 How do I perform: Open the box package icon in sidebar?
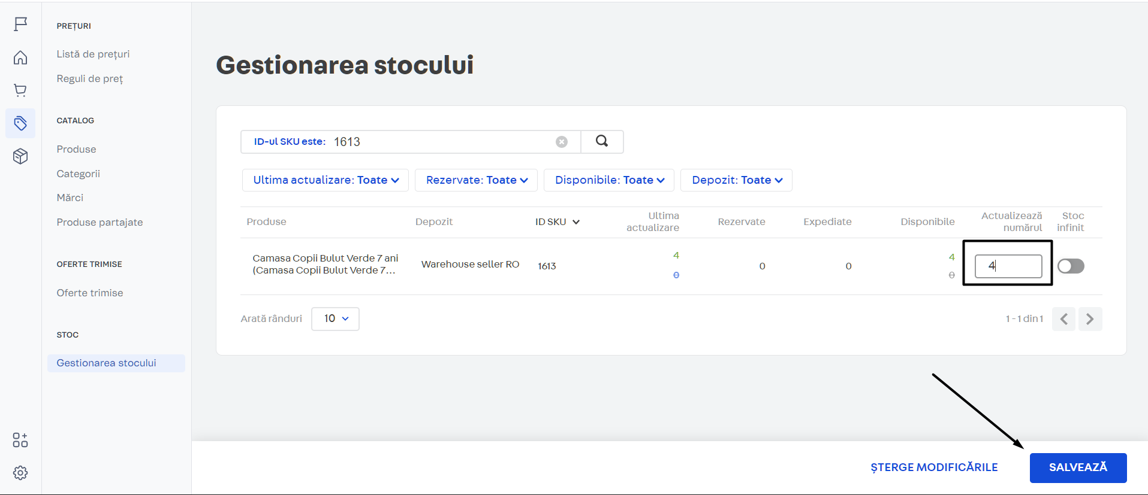click(20, 156)
